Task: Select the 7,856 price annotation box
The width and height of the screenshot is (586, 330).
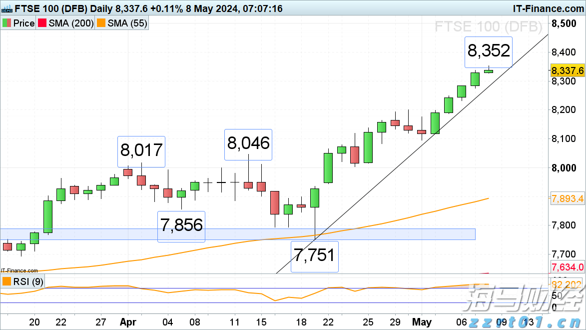Action: [x=181, y=226]
